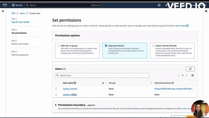209x118 pixels.
Task: Click the Groups column header
Action: (x=112, y=83)
